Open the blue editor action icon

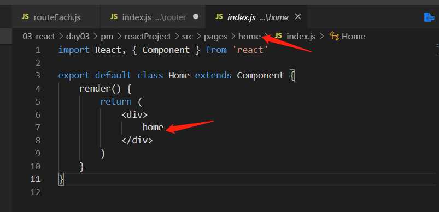pyautogui.click(x=429, y=17)
